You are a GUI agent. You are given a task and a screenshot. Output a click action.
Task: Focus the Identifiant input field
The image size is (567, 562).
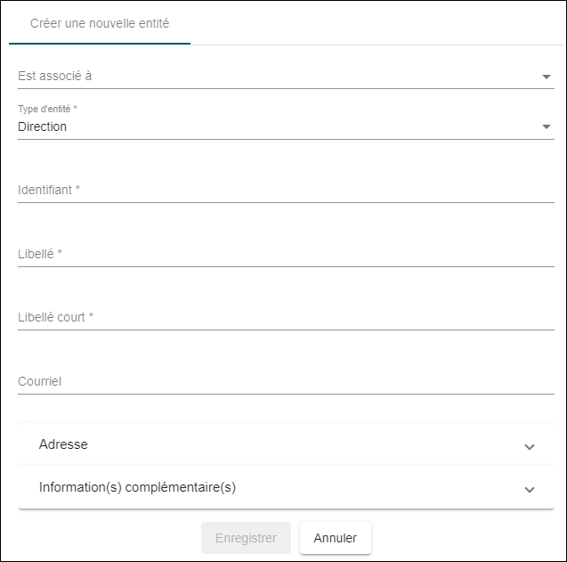[x=285, y=190]
